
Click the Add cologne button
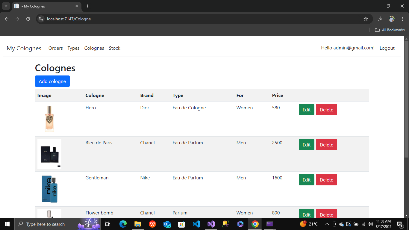coord(52,81)
